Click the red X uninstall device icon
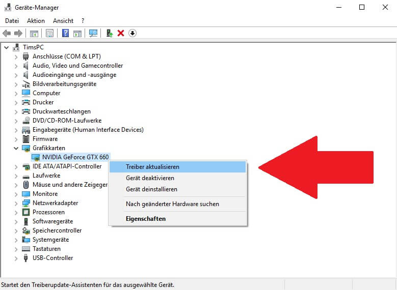This screenshot has width=397, height=290. point(121,33)
